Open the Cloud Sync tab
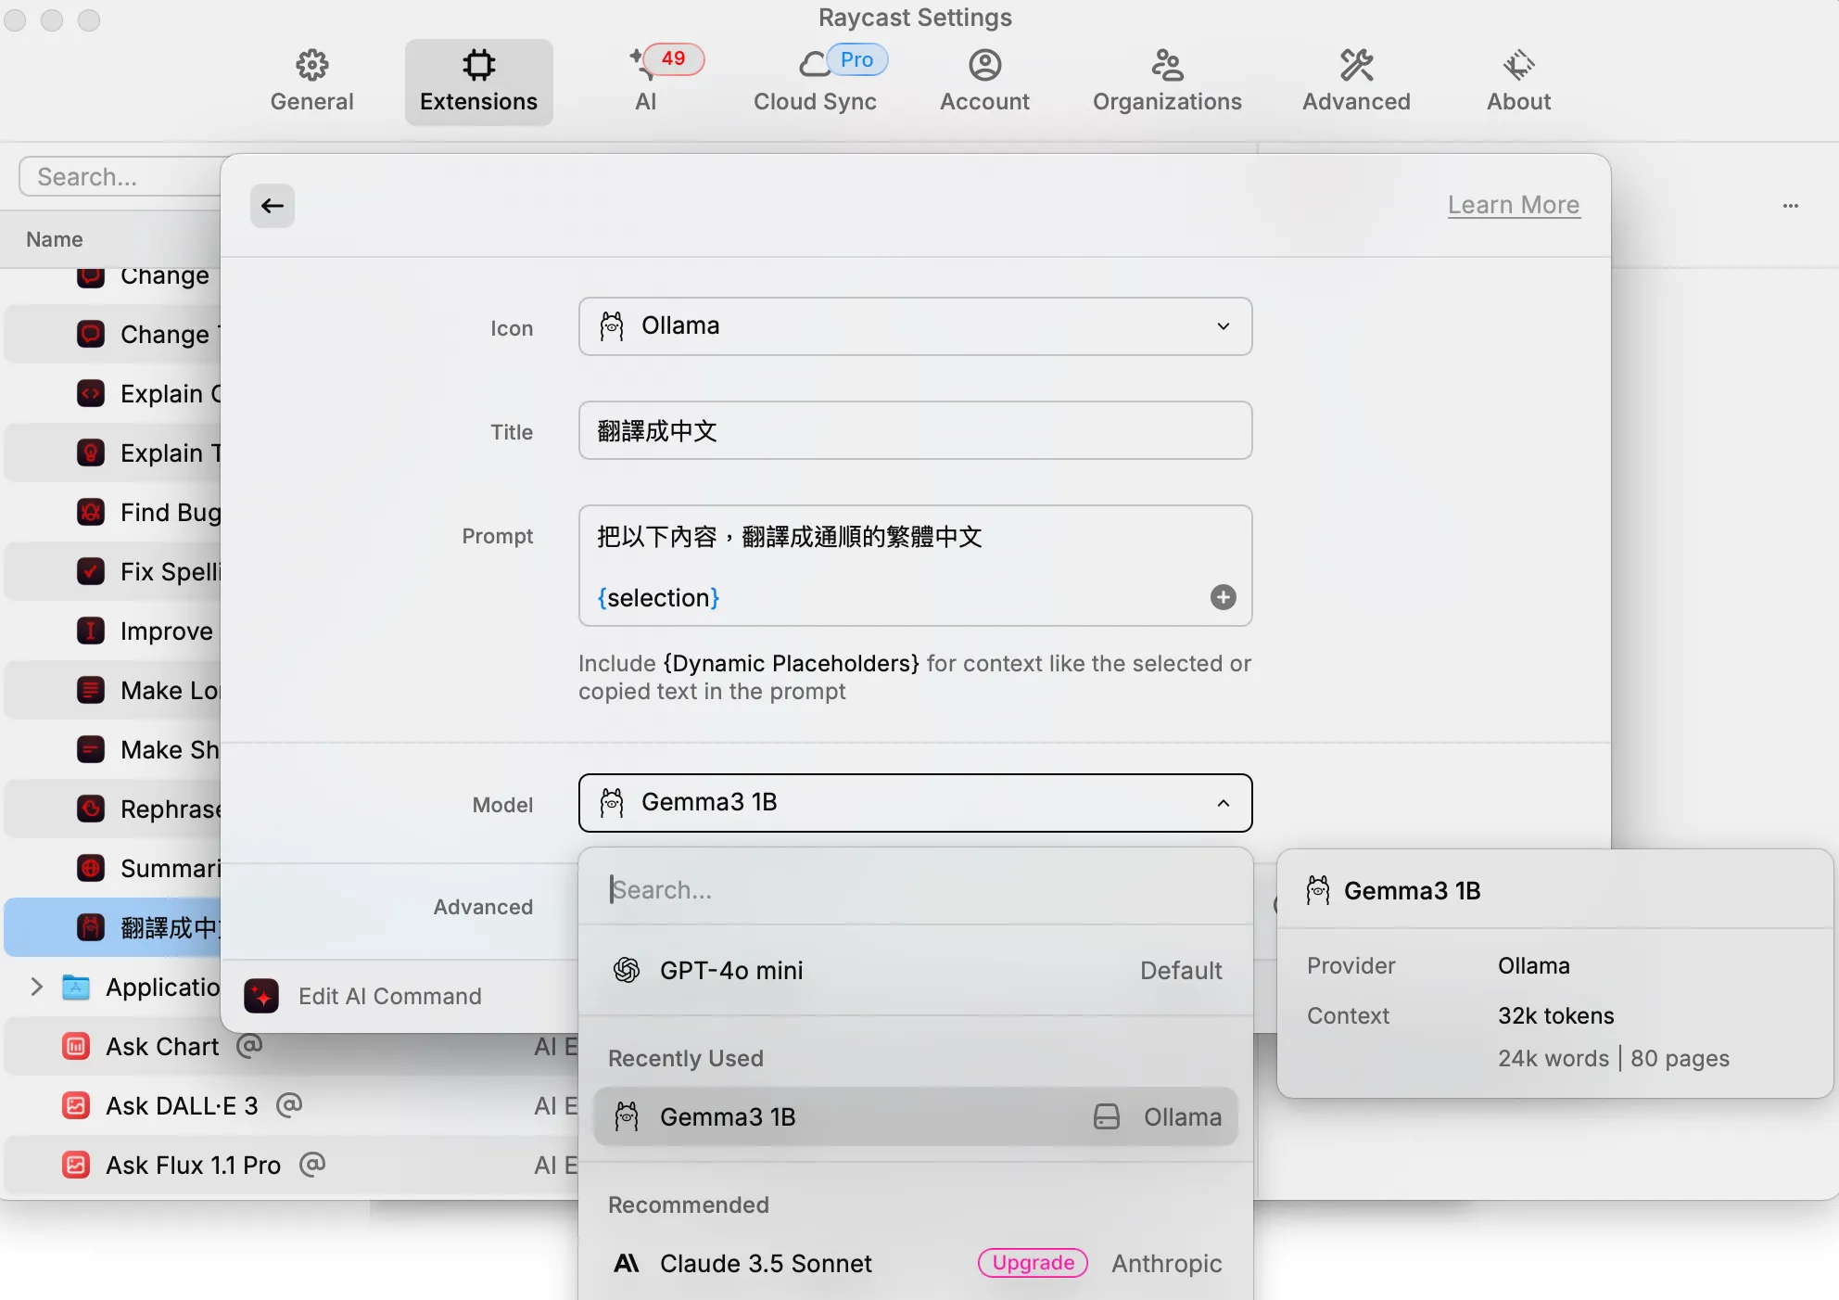Screen dimensions: 1839x1300 (x=815, y=82)
